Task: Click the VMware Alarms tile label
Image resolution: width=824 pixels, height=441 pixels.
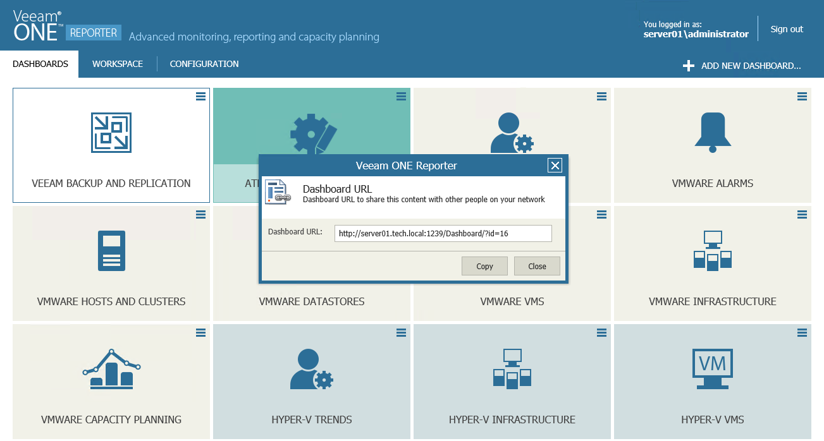Action: 713,183
